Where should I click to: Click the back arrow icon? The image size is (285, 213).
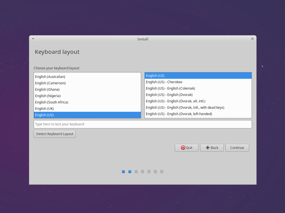click(x=207, y=148)
